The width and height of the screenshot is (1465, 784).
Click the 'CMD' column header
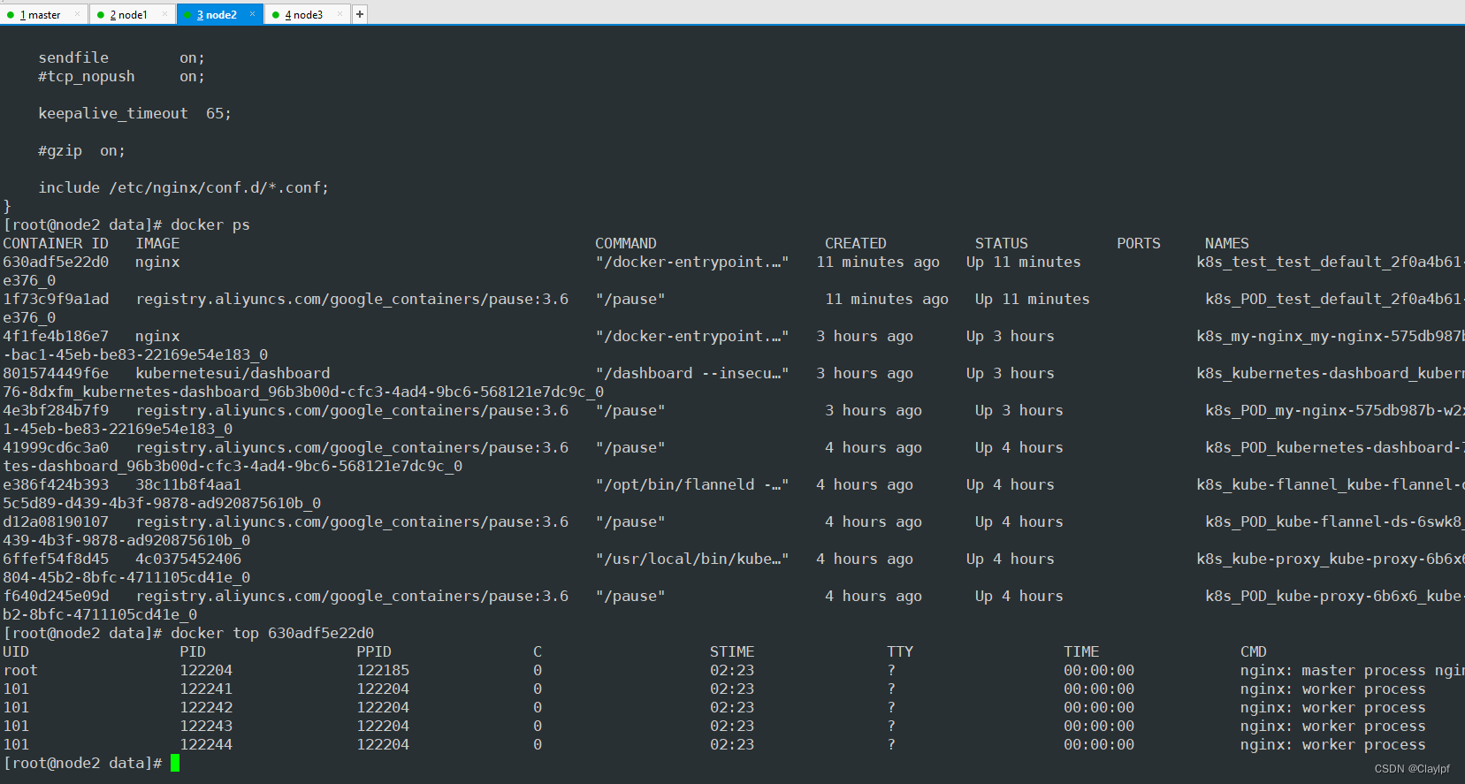pyautogui.click(x=1254, y=651)
